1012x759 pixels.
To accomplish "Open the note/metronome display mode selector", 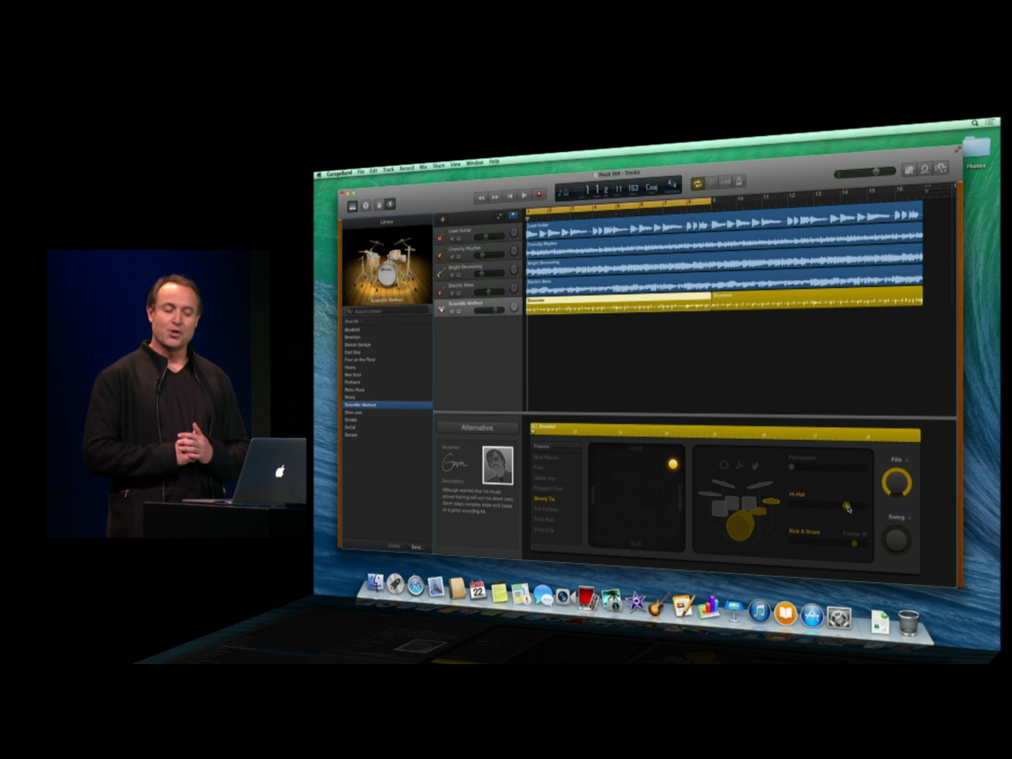I will coord(563,193).
